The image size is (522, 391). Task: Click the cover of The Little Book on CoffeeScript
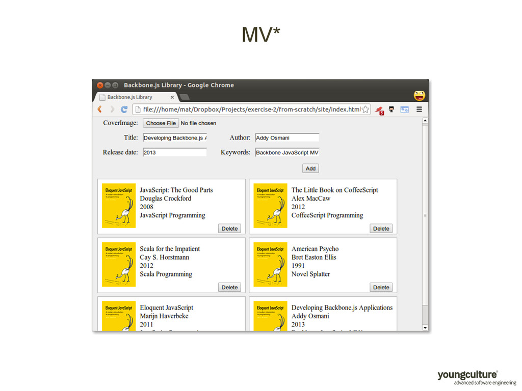click(270, 206)
